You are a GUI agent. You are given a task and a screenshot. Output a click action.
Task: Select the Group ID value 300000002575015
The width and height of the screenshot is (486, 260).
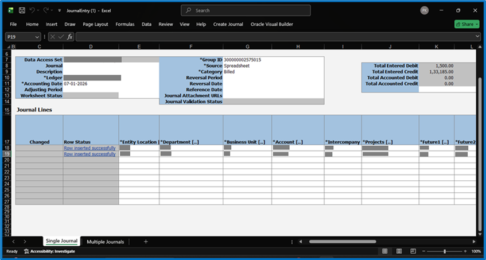tap(242, 60)
